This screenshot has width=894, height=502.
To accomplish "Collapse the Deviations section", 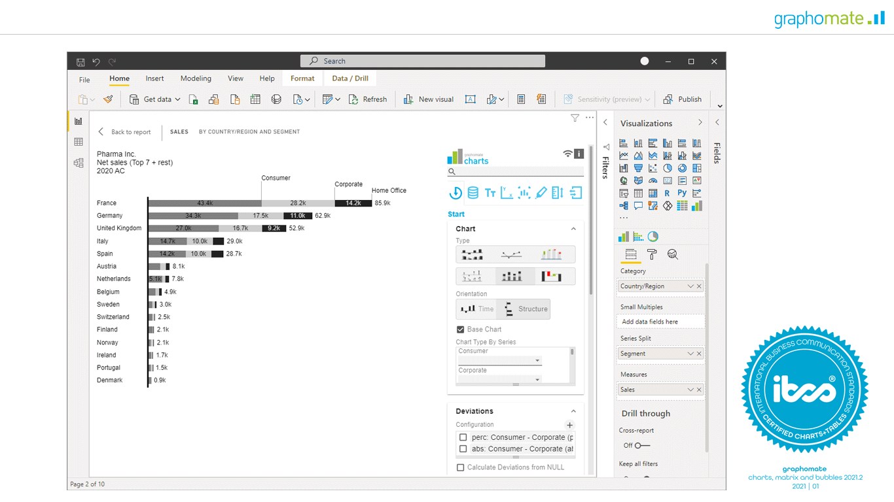I will (x=573, y=411).
